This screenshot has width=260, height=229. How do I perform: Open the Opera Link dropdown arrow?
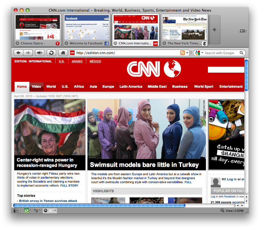(30, 210)
